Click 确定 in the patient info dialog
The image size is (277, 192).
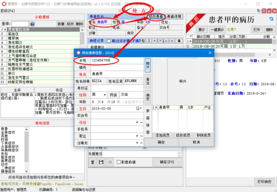(161, 142)
